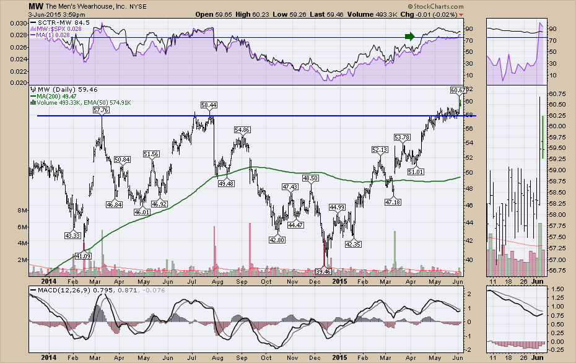This screenshot has height=363, width=576.
Task: Click the 2015 label on price x-axis
Action: click(x=339, y=281)
